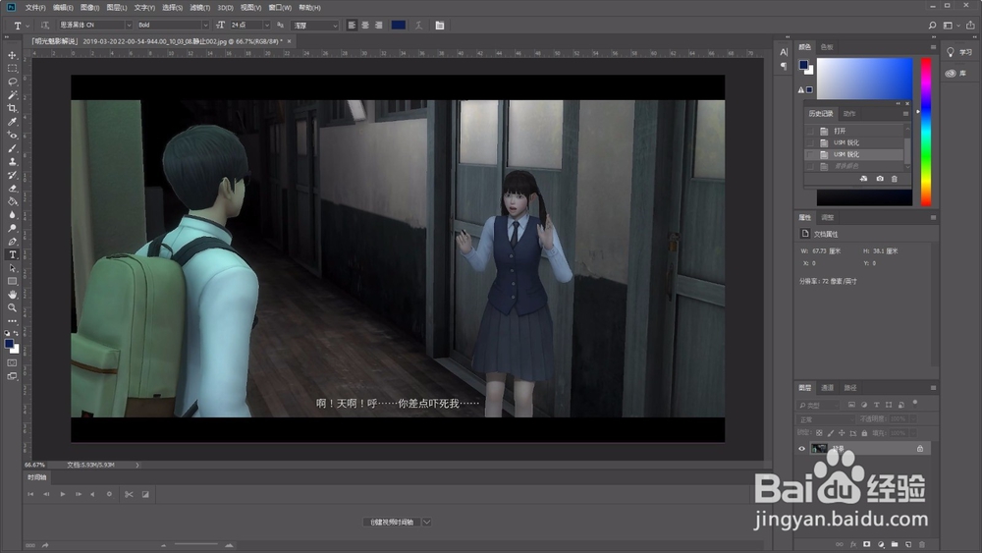Screen dimensions: 982x553
Task: Click the text color swatch in options bar
Action: tap(399, 26)
